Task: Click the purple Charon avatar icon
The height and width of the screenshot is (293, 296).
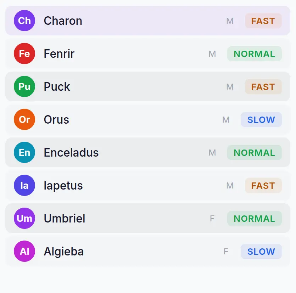Action: (x=24, y=21)
